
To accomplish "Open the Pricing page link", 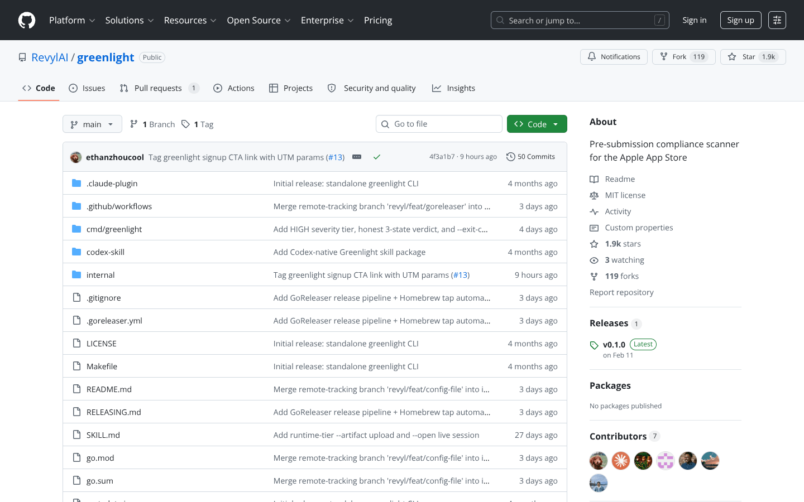I will [x=378, y=20].
